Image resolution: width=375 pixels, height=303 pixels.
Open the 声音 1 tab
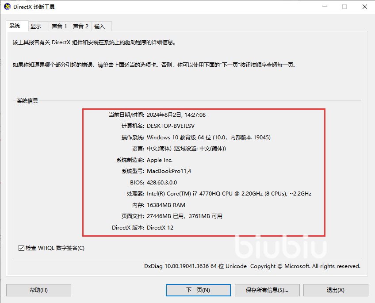[x=59, y=26]
